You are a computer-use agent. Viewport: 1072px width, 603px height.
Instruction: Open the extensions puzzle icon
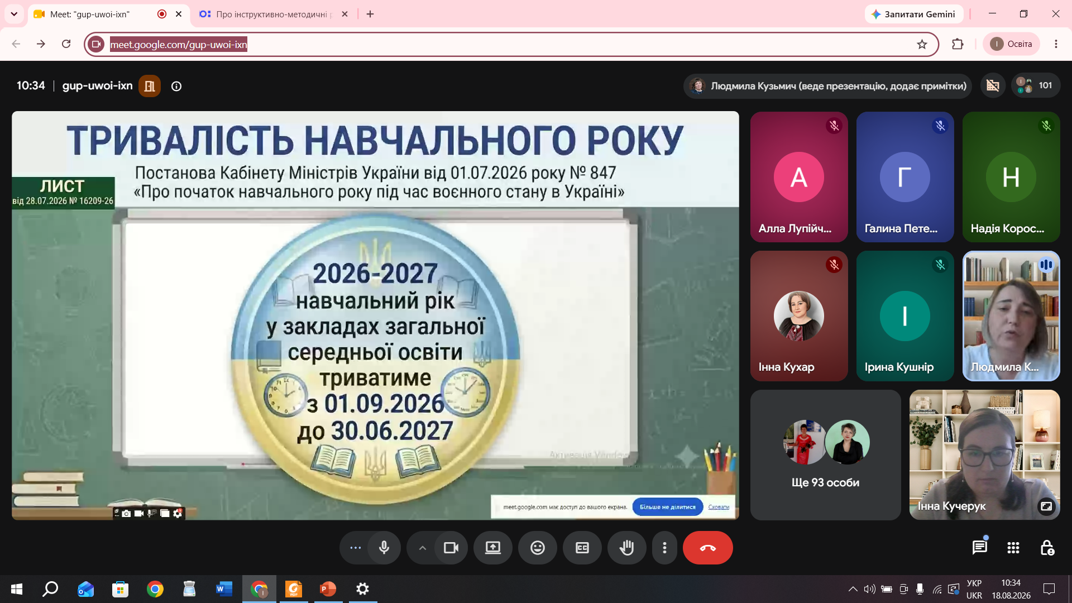click(958, 44)
